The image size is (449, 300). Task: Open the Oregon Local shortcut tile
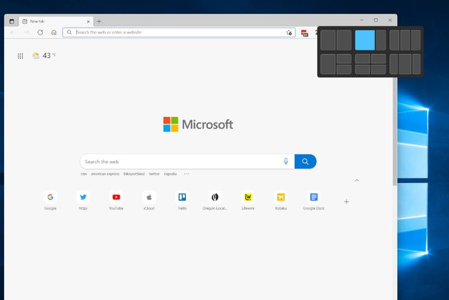click(x=215, y=200)
